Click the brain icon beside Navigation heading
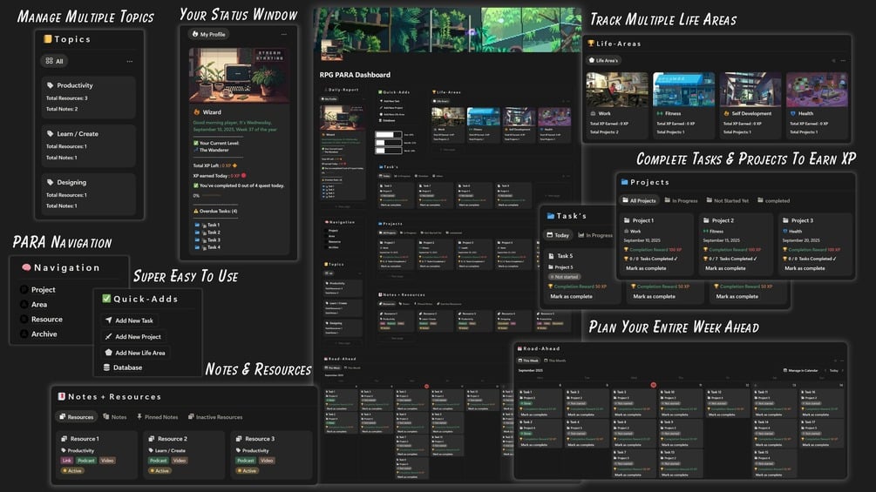Viewport: 876px width, 492px height. 26,267
